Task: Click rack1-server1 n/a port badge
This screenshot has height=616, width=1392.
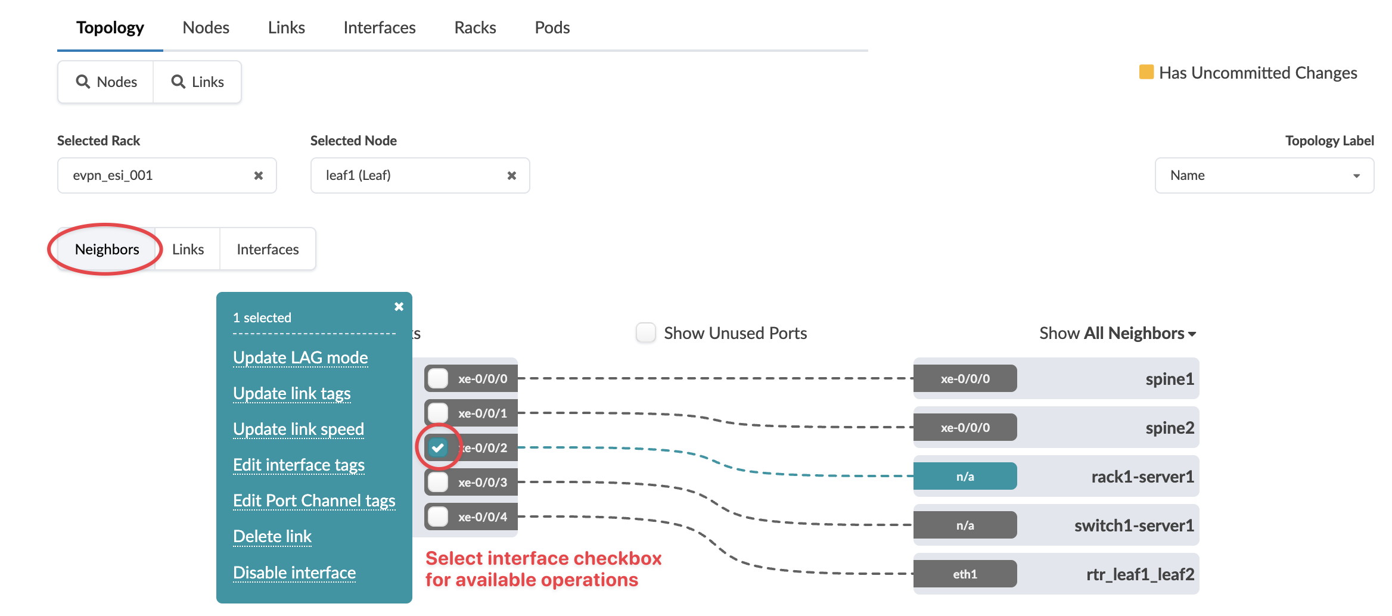Action: (965, 477)
